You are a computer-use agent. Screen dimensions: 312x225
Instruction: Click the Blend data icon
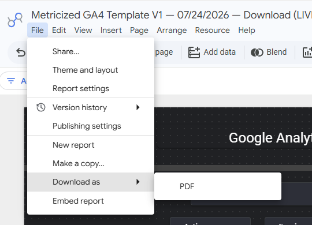coord(257,52)
